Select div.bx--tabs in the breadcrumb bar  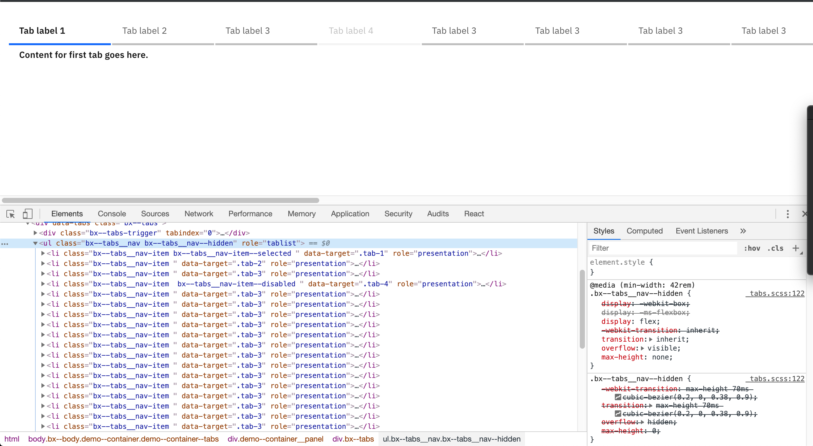[x=353, y=439]
